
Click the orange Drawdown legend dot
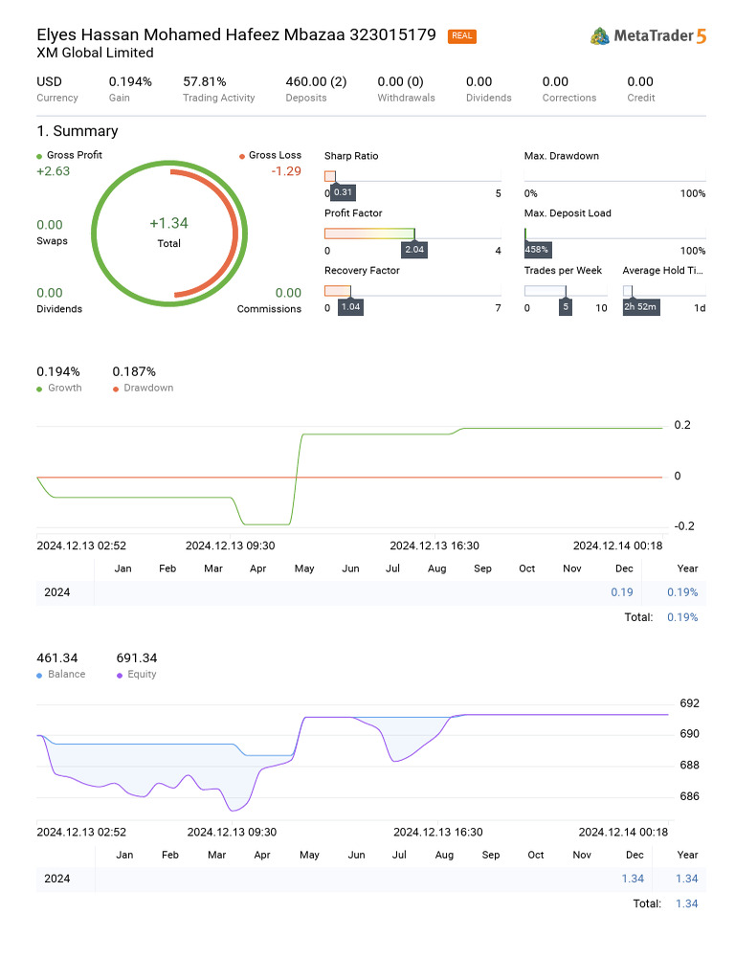116,389
